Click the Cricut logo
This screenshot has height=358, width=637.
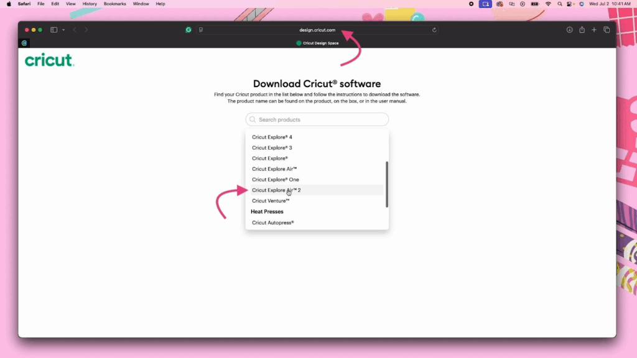[x=49, y=60]
